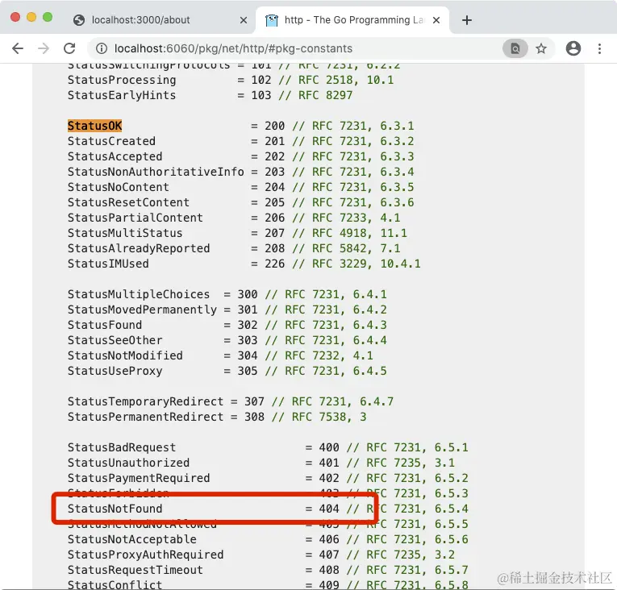Click the green fullscreen window button
The height and width of the screenshot is (590, 617).
(x=48, y=17)
